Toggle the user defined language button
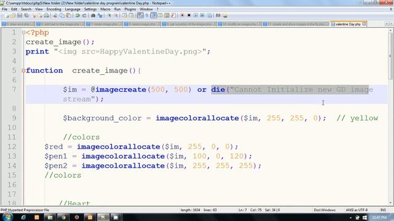 point(160,15)
